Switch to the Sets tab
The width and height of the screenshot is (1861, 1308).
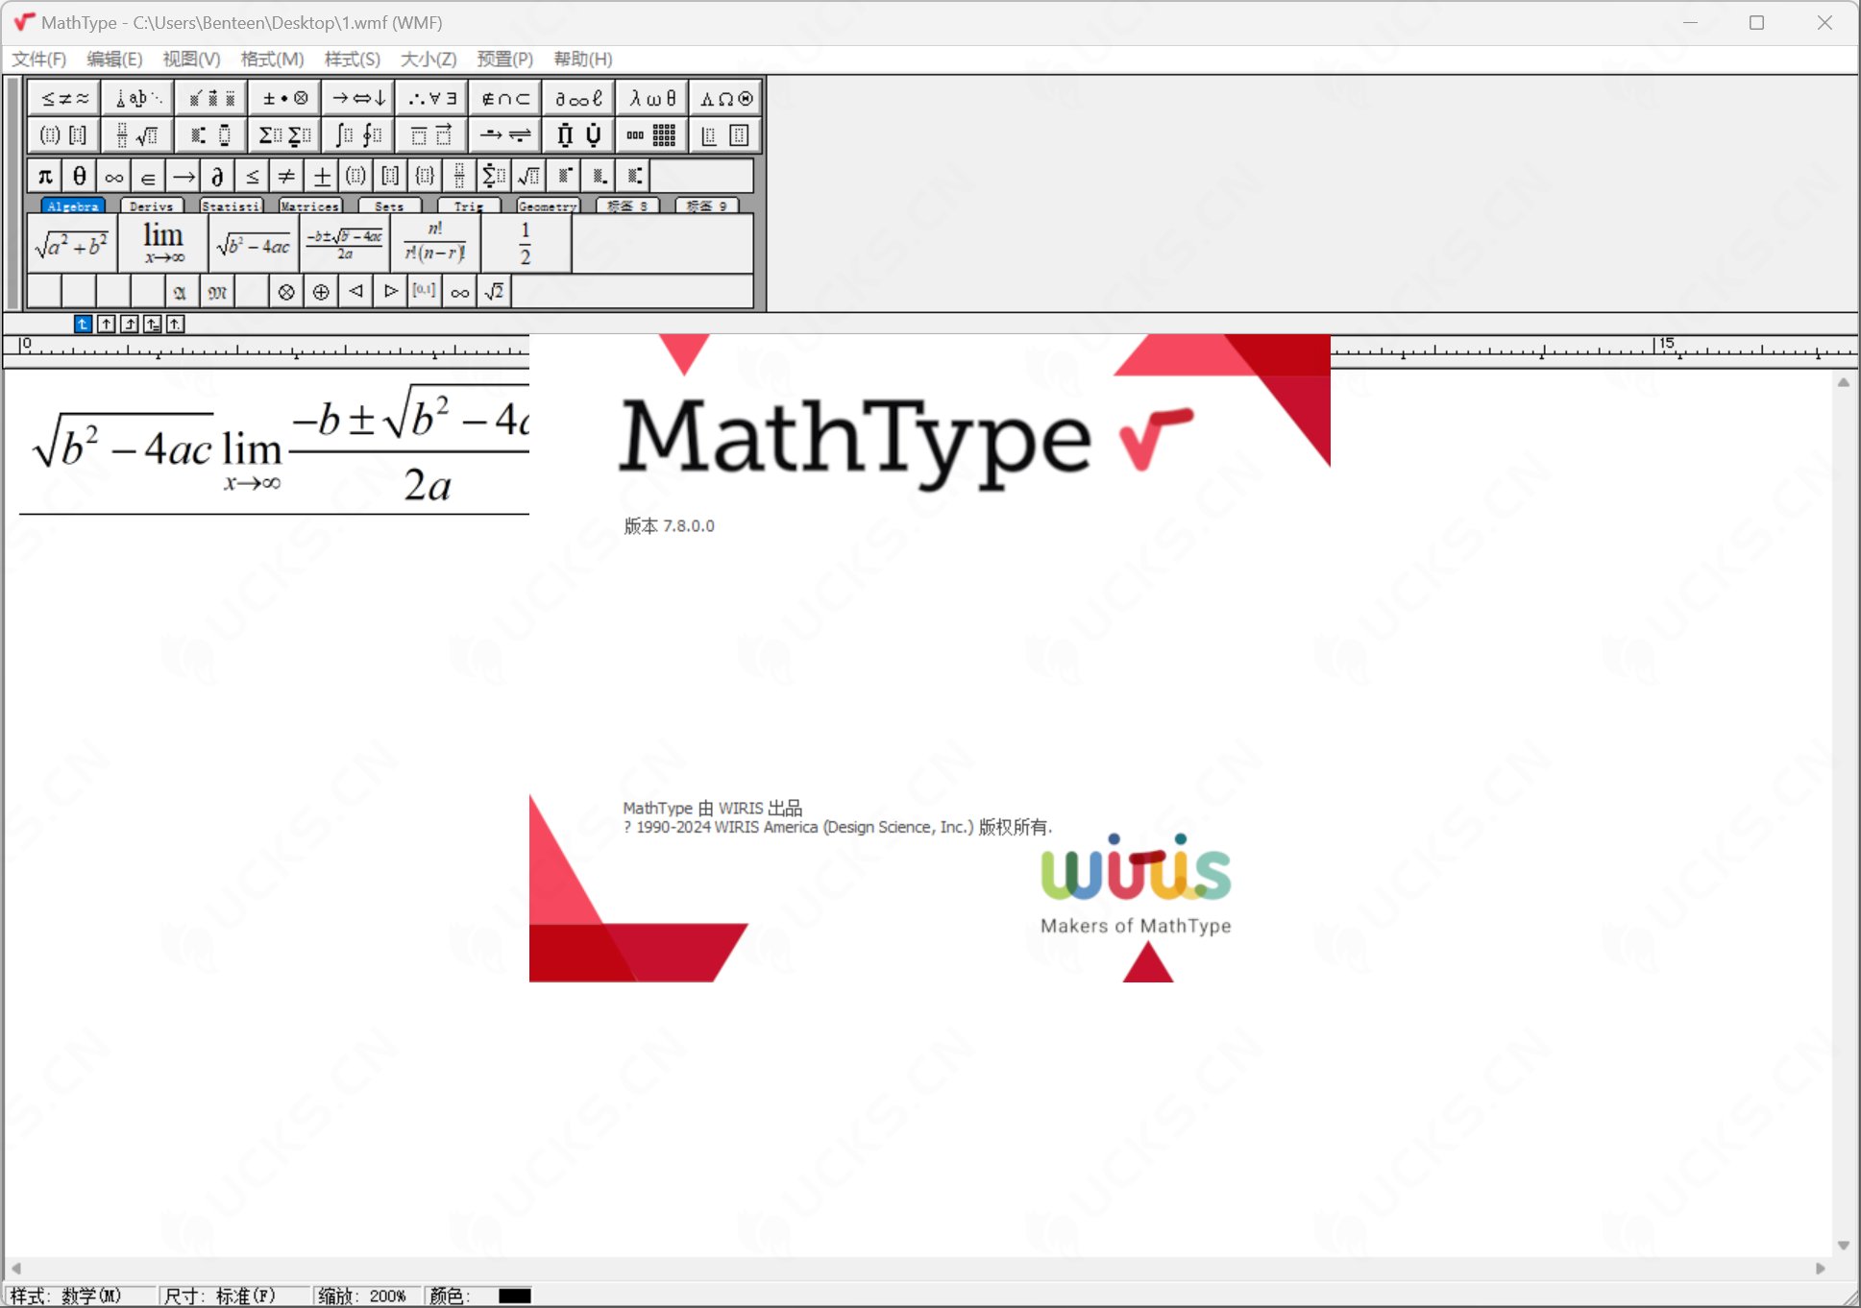point(389,206)
